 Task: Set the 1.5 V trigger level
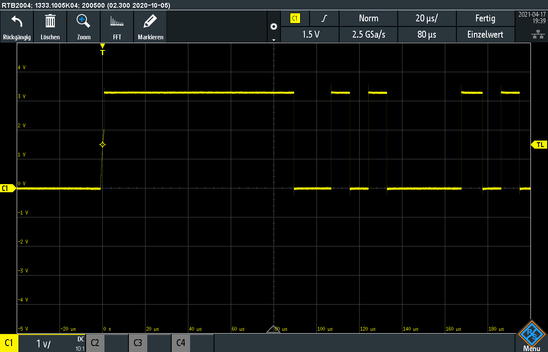tap(310, 35)
